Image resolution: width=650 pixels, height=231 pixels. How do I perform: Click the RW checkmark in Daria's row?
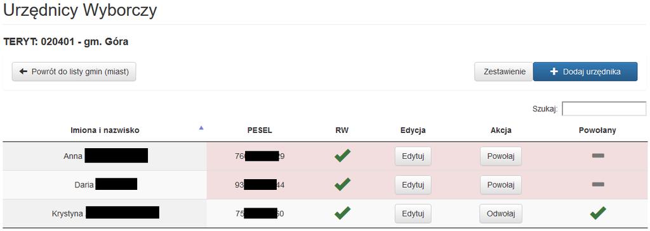pos(342,184)
